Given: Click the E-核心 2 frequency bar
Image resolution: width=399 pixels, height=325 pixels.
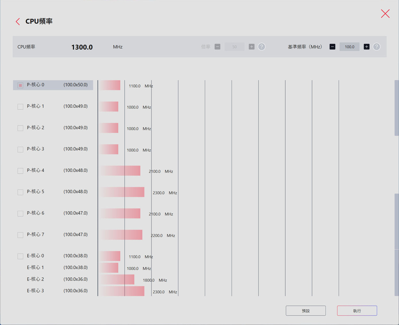Looking at the screenshot, I should 117,279.
